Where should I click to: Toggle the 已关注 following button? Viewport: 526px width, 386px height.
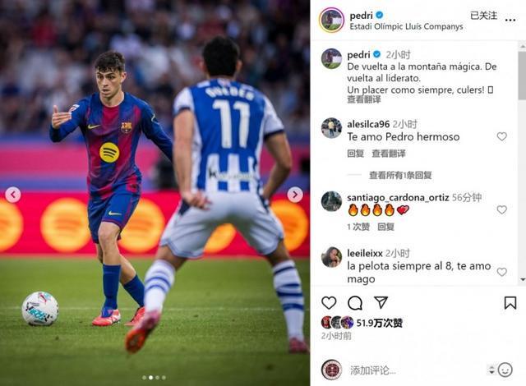[483, 16]
